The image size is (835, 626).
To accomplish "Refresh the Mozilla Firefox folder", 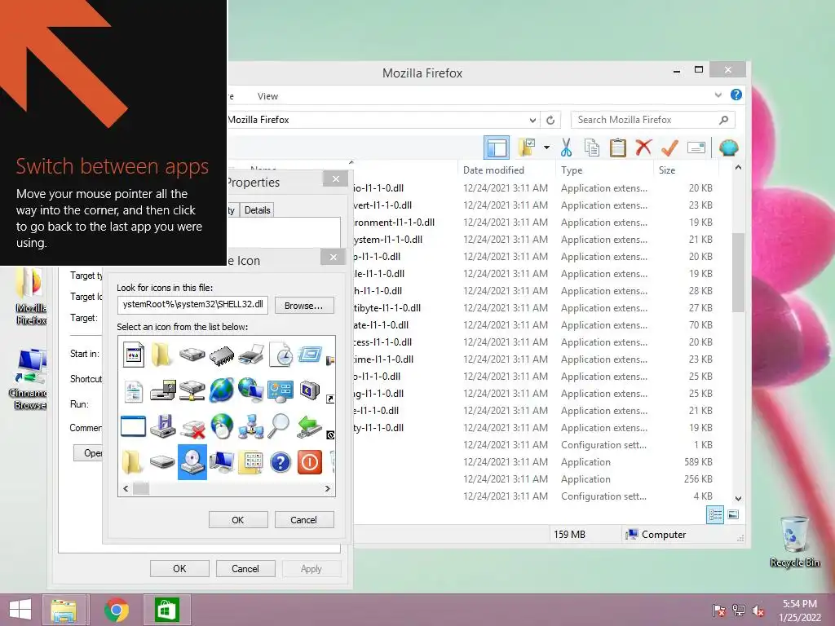I will (550, 120).
